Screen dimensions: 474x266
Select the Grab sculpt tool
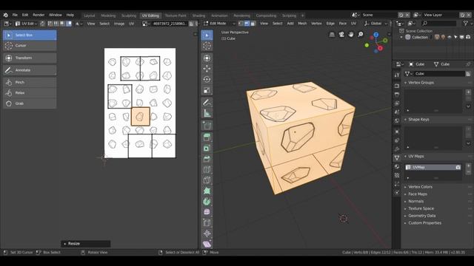(x=30, y=103)
